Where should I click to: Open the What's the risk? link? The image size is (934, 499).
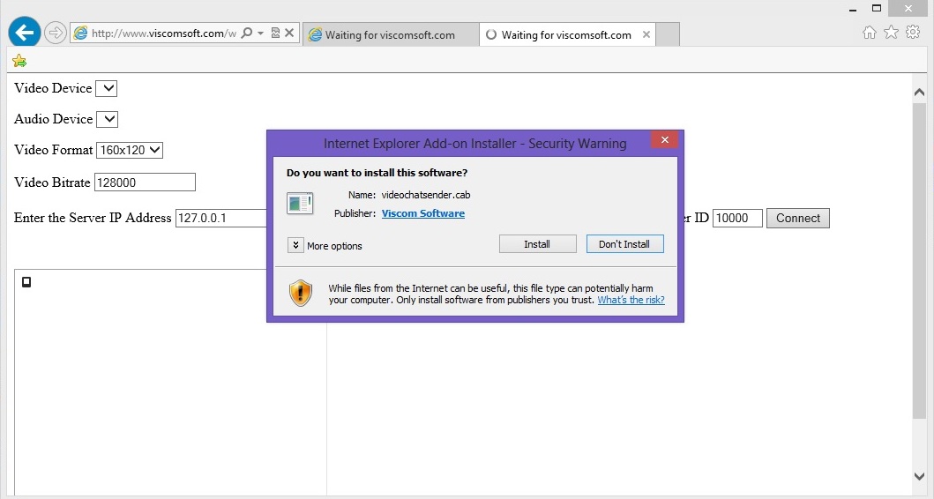tap(631, 300)
